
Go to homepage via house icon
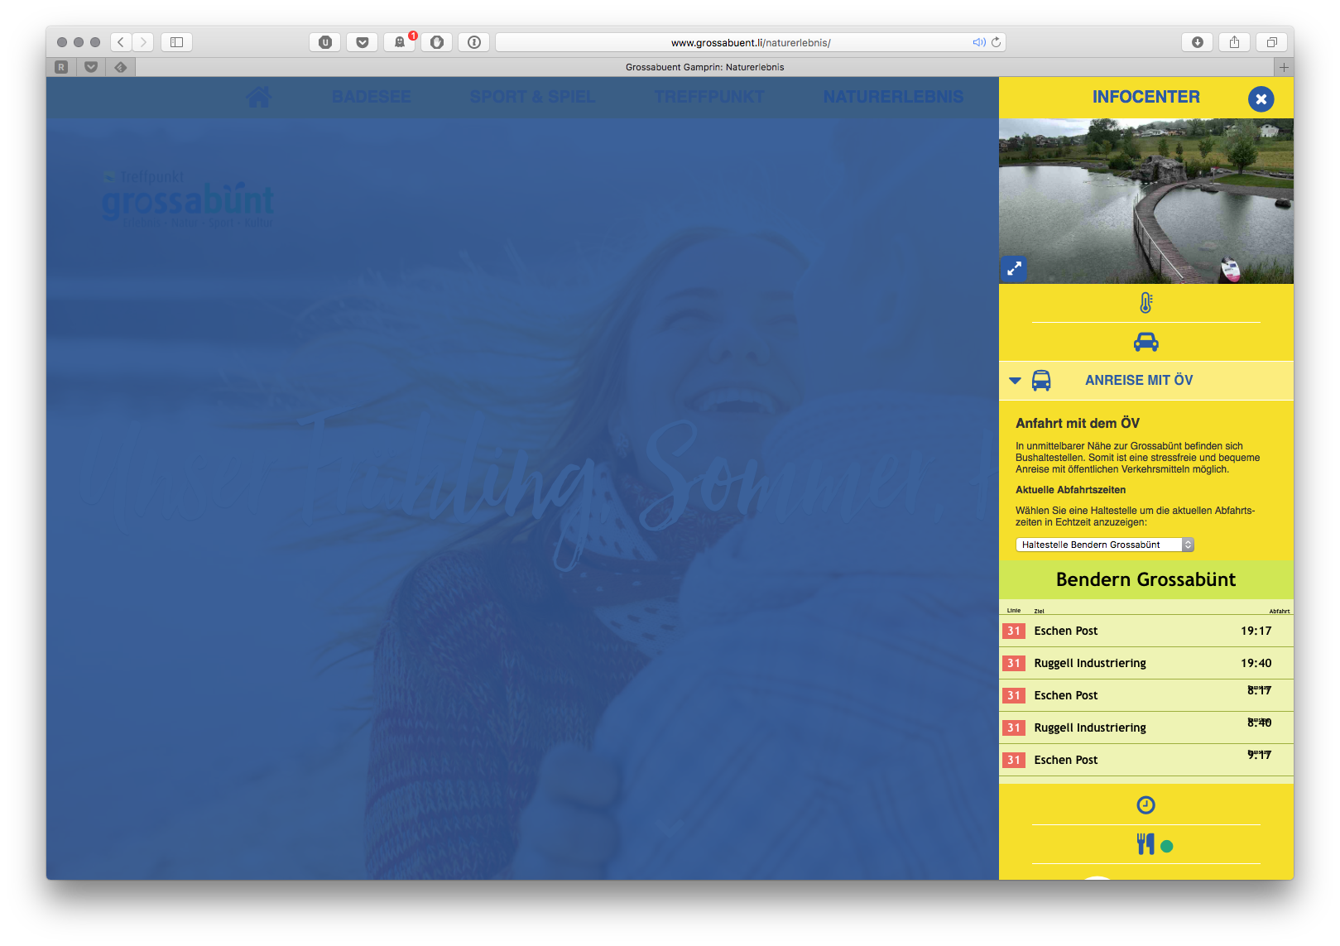(x=258, y=98)
